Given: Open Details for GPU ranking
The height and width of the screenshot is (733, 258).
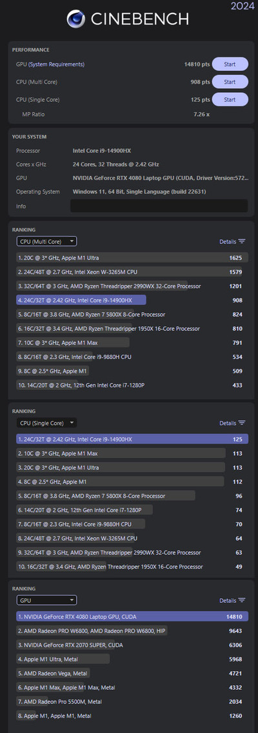Looking at the screenshot, I should click(x=228, y=601).
